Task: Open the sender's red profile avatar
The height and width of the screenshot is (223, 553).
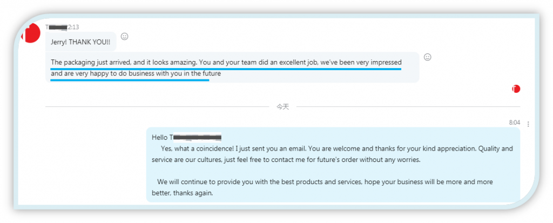Action: [31, 33]
